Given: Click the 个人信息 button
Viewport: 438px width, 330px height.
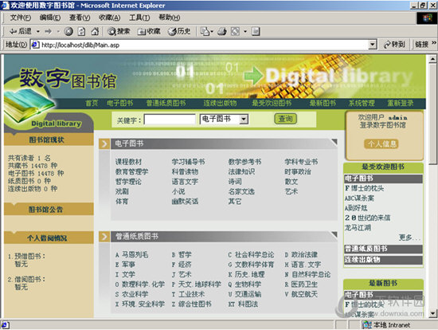Looking at the screenshot, I should click(381, 144).
